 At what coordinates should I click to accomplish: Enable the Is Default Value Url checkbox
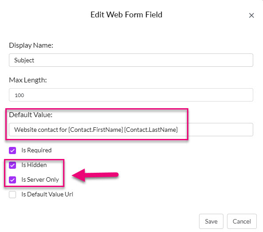(12, 195)
